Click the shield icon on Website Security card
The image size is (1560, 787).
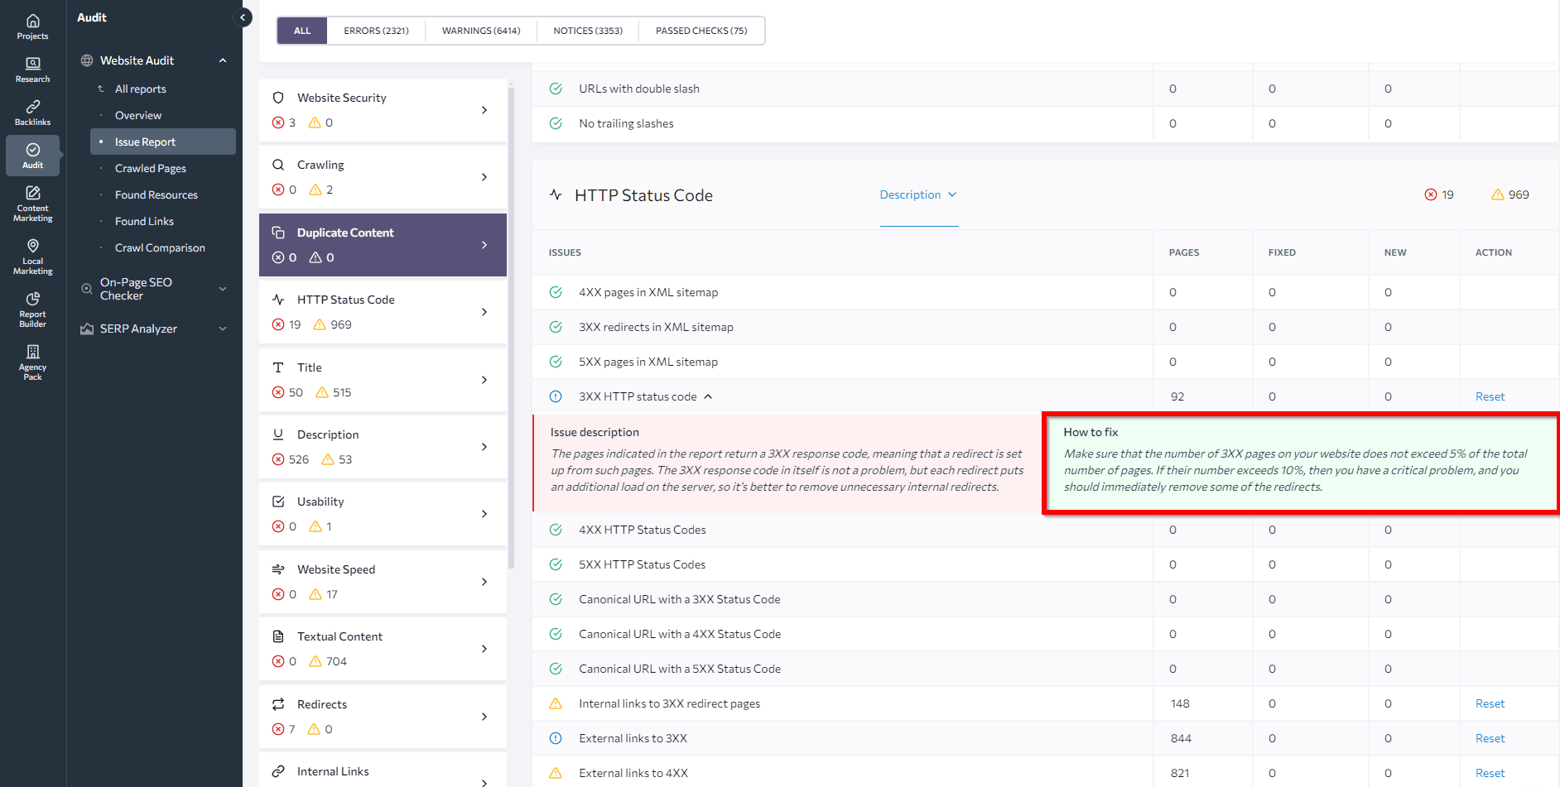pos(279,97)
